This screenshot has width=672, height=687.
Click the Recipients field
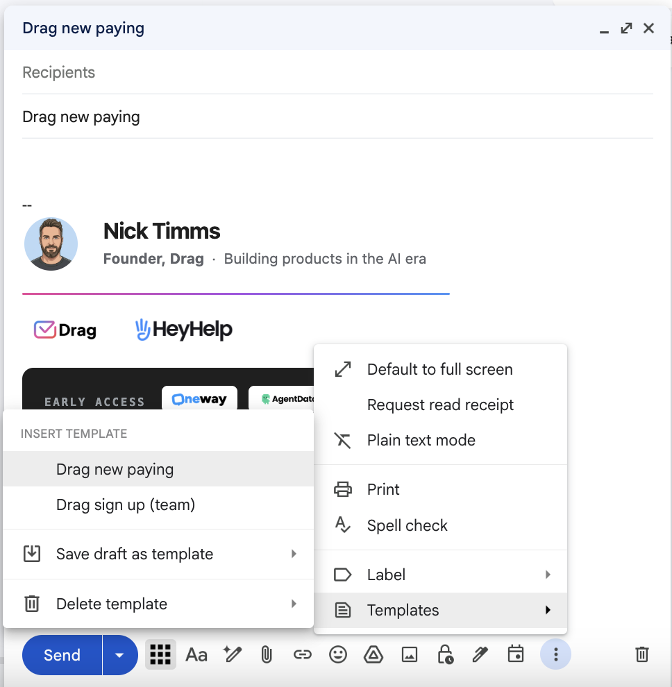coord(337,72)
